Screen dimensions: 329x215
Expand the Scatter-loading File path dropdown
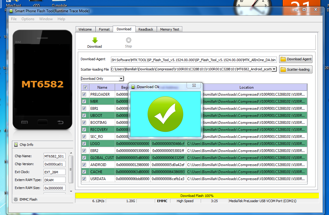274,69
